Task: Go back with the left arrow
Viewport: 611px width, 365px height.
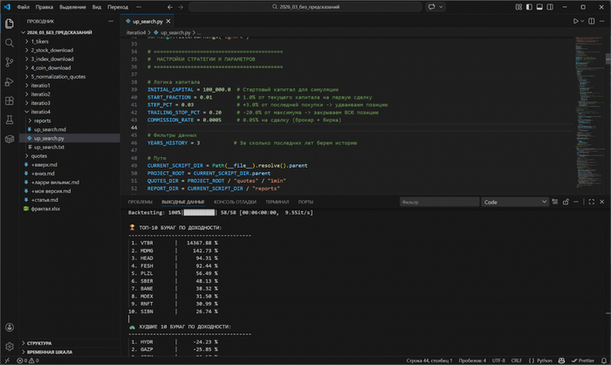Action: pos(170,7)
